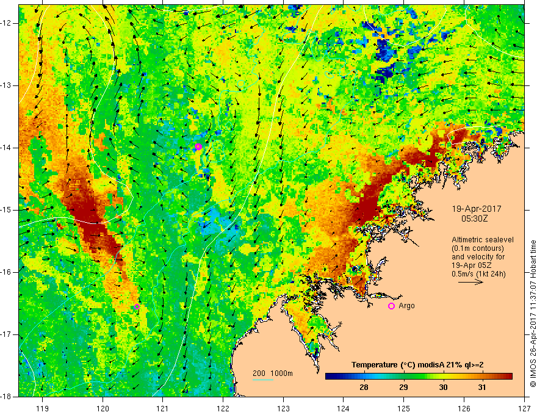Click longitude axis label '125'
The image size is (537, 415).
point(404,408)
